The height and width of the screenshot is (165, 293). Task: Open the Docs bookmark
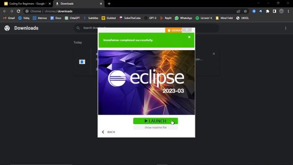[56, 18]
